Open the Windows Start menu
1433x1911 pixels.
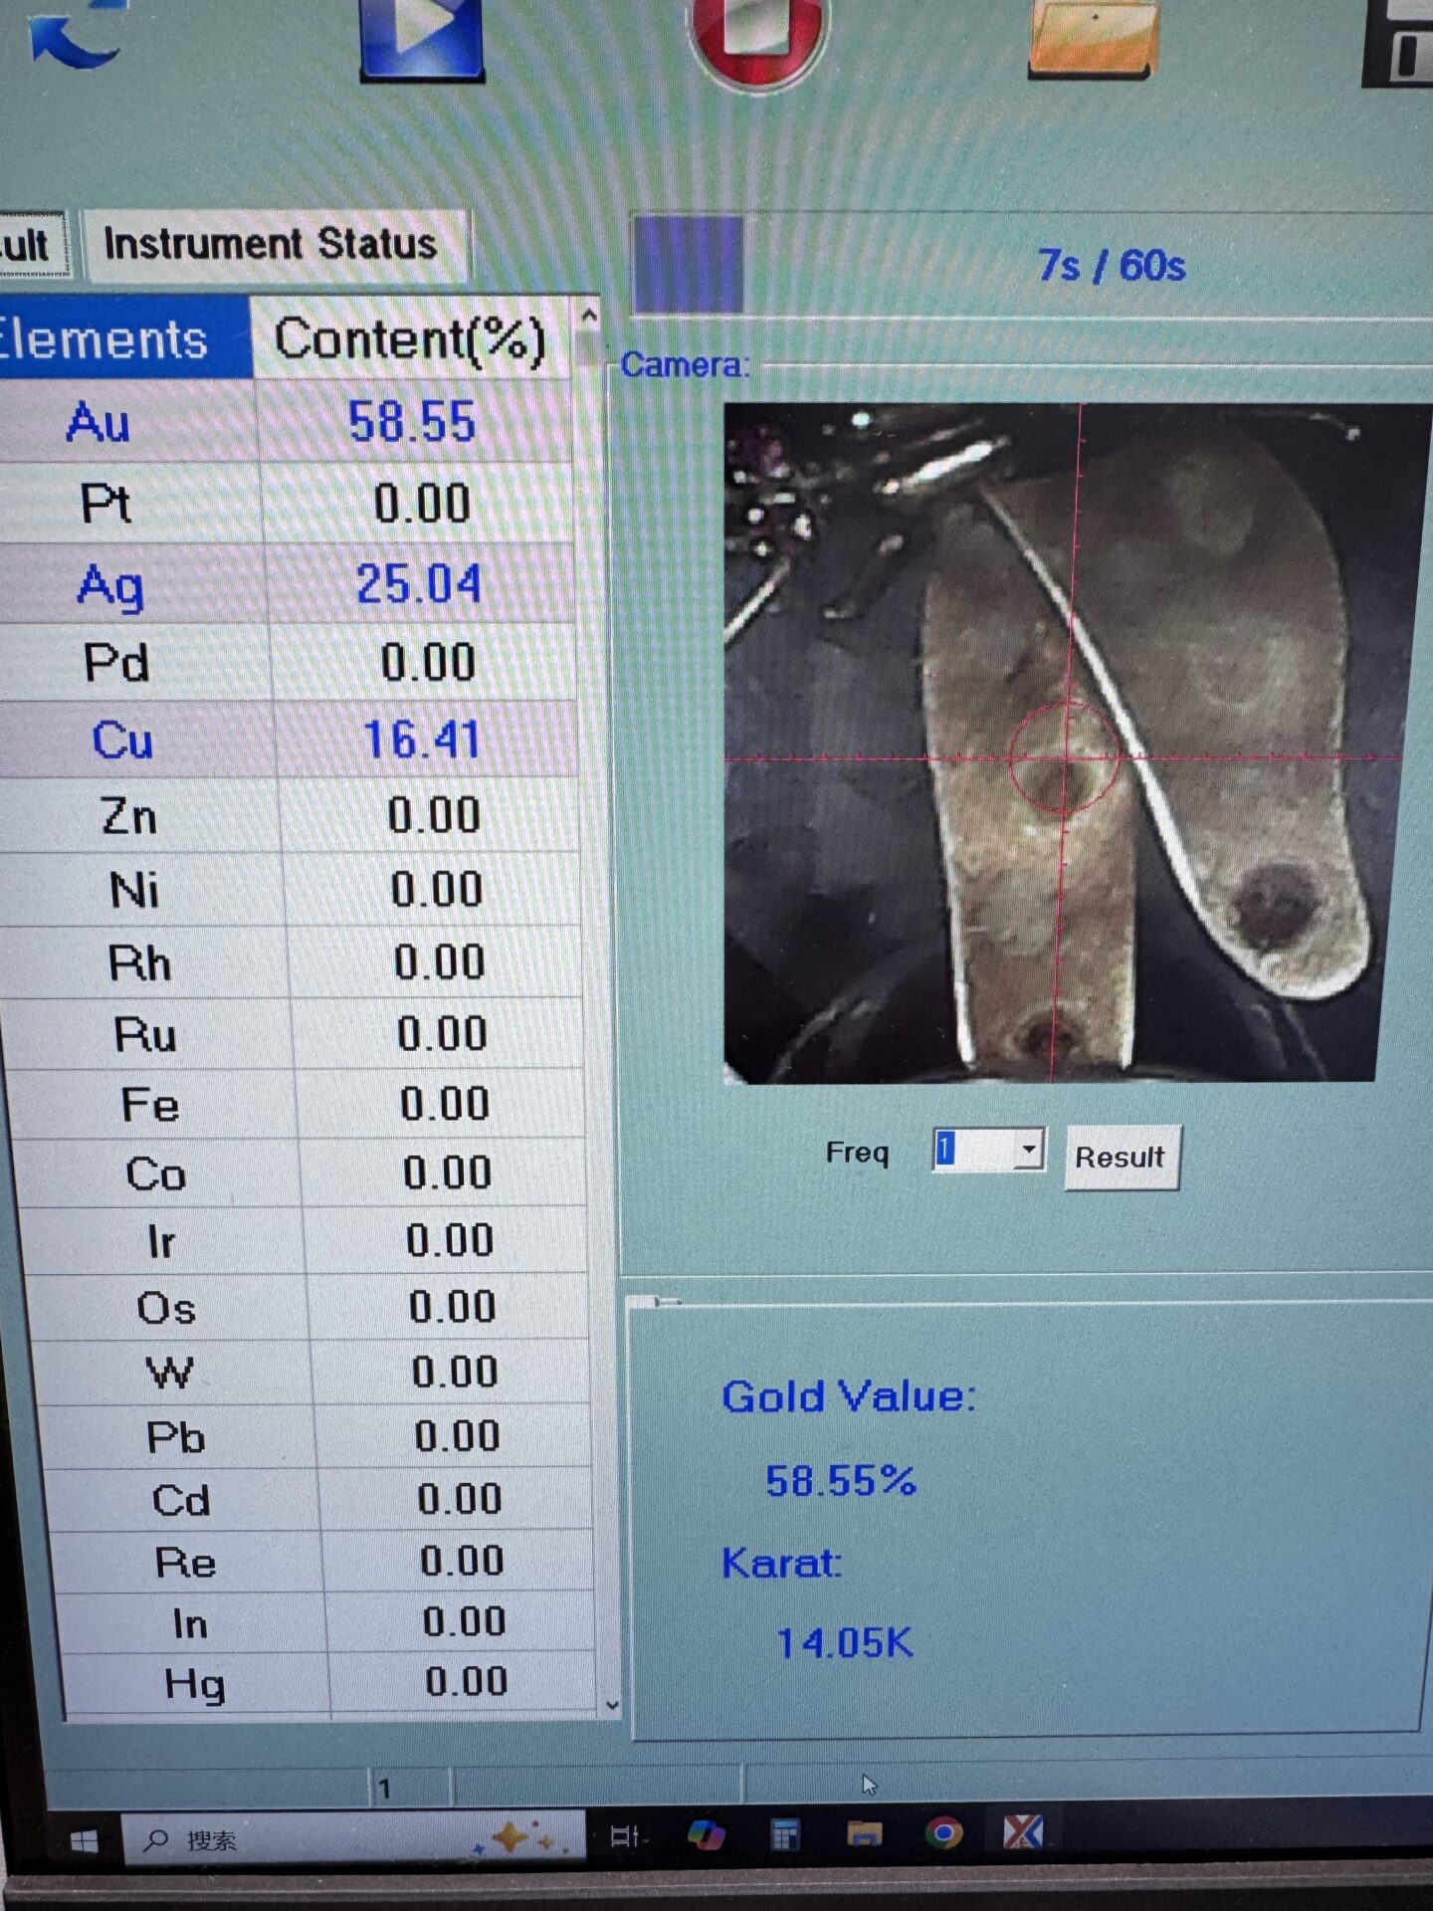click(85, 1841)
